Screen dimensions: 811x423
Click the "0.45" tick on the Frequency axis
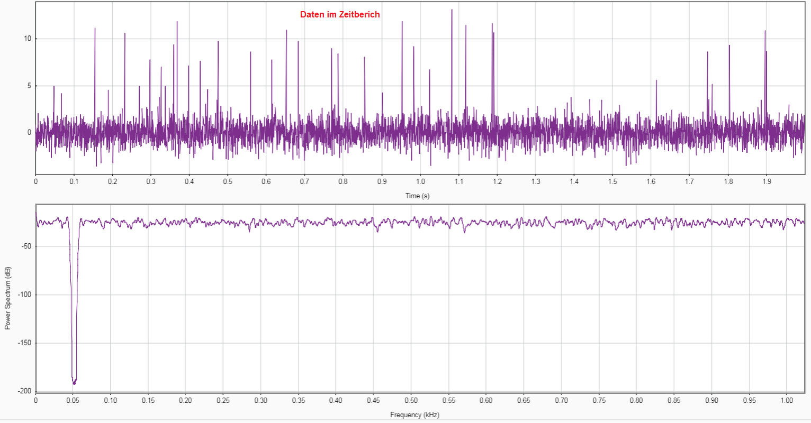(374, 400)
